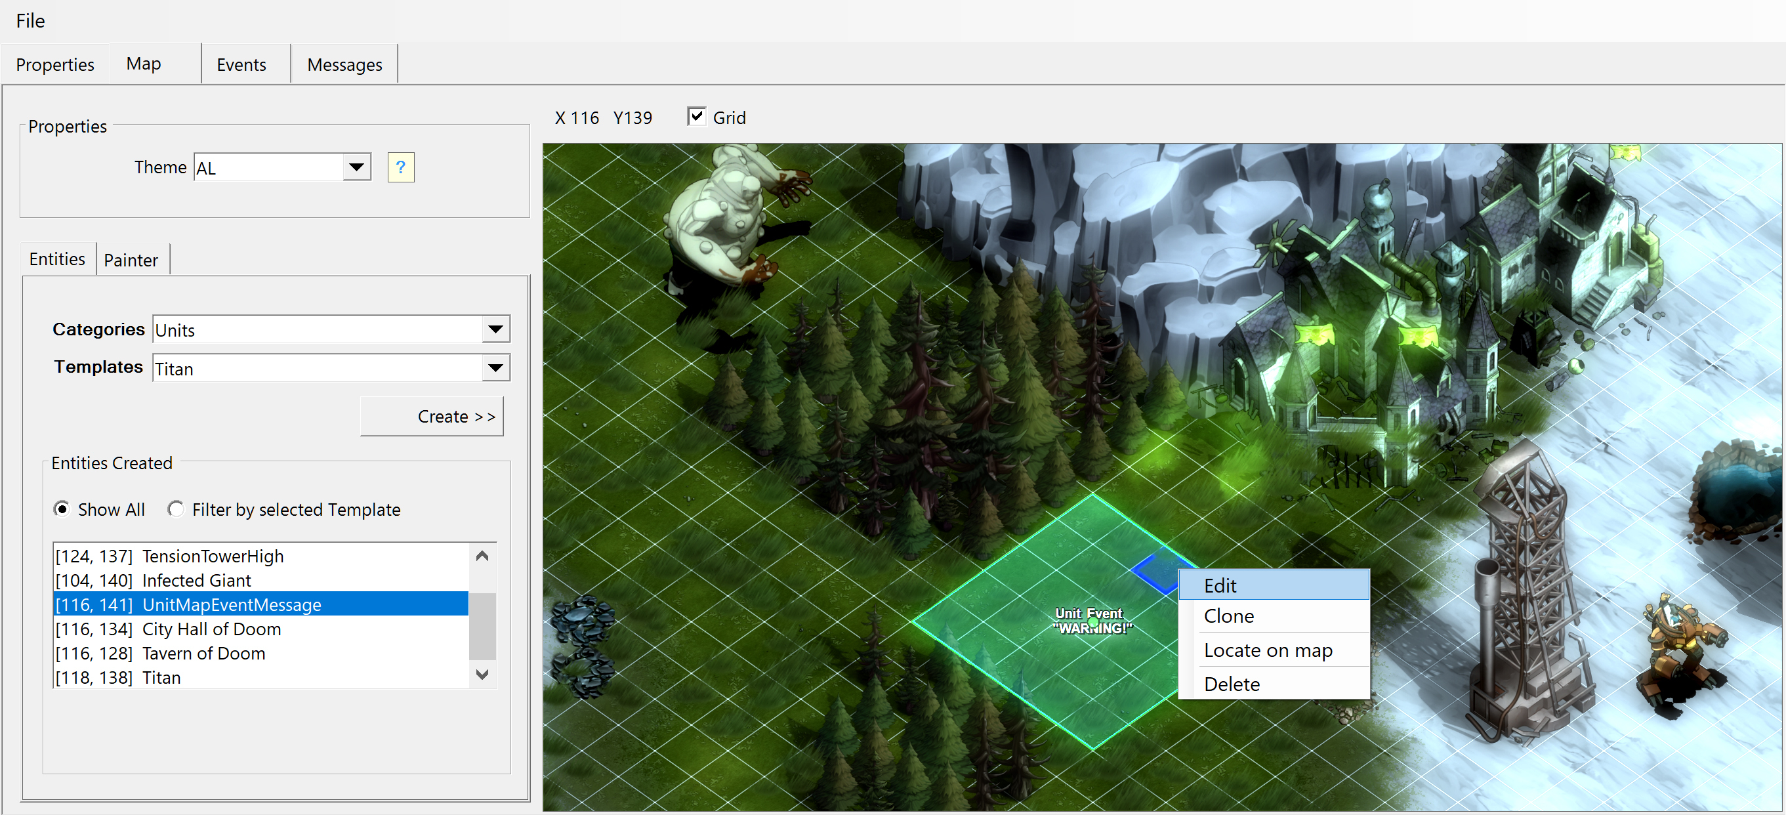The width and height of the screenshot is (1786, 815).
Task: Open the File menu
Action: 30,21
